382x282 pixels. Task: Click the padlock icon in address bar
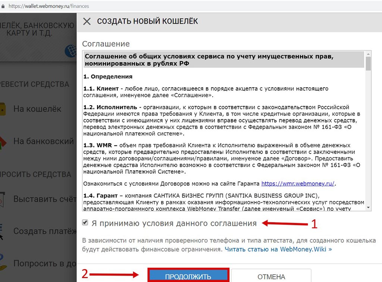[3, 6]
